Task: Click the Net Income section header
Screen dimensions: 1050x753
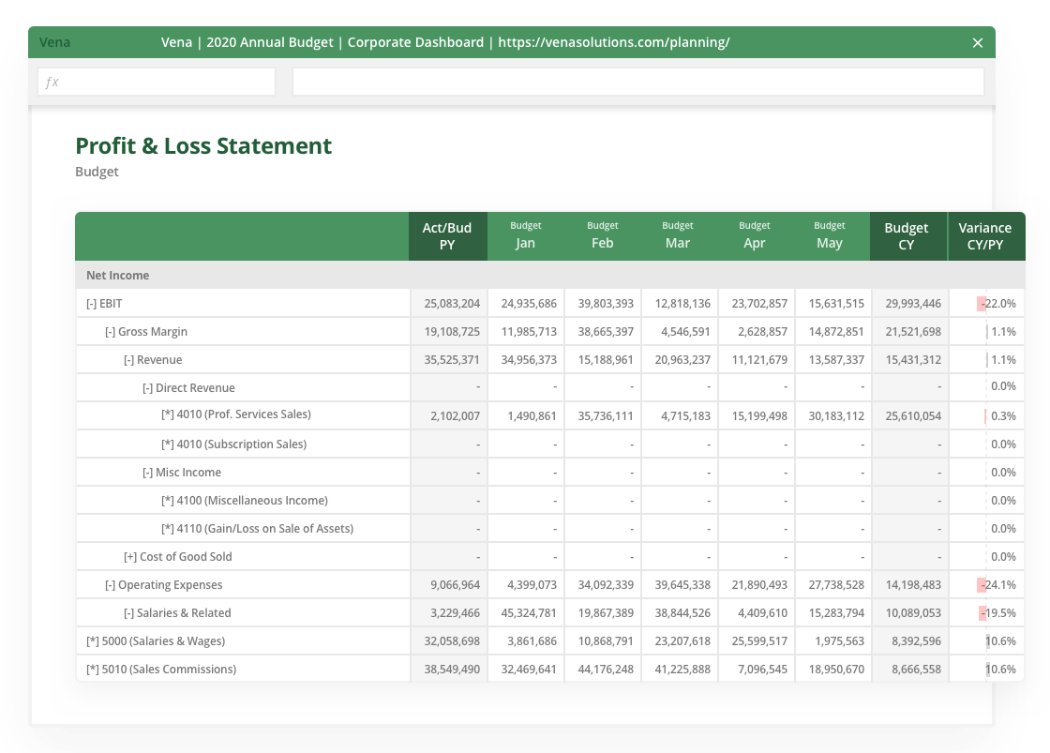Action: (x=117, y=275)
